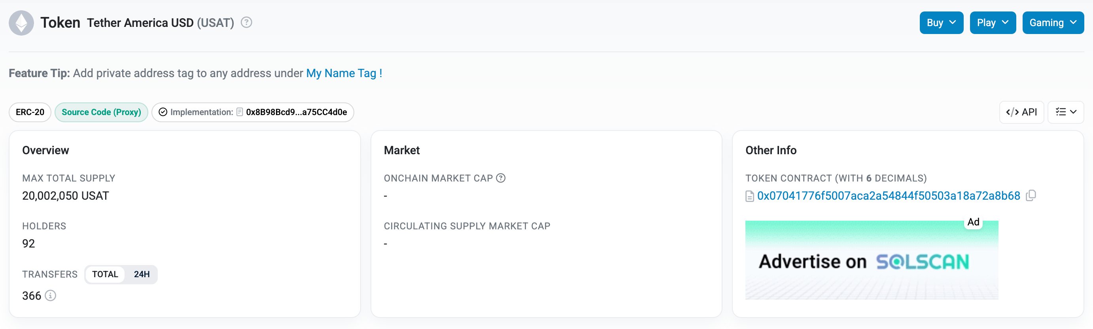Click the checkmark icon beside Implementation label

click(163, 112)
